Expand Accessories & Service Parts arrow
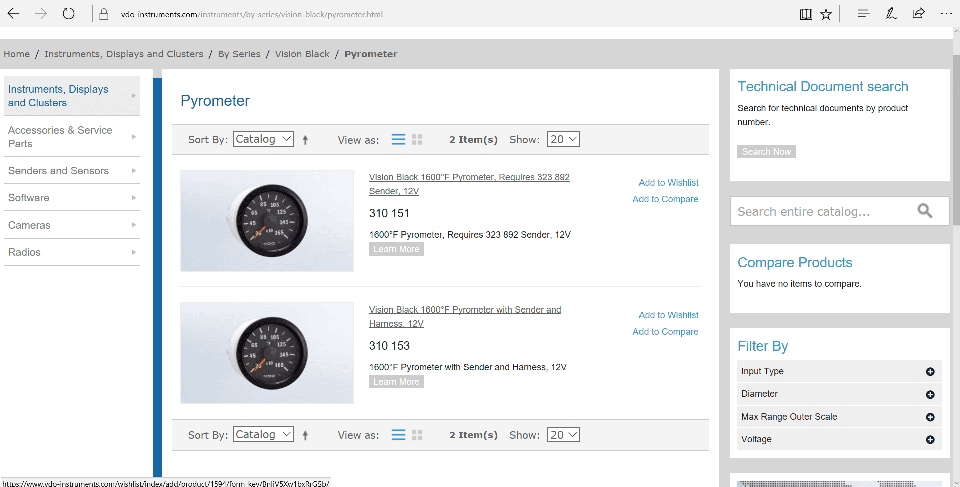The width and height of the screenshot is (960, 487). click(x=134, y=137)
